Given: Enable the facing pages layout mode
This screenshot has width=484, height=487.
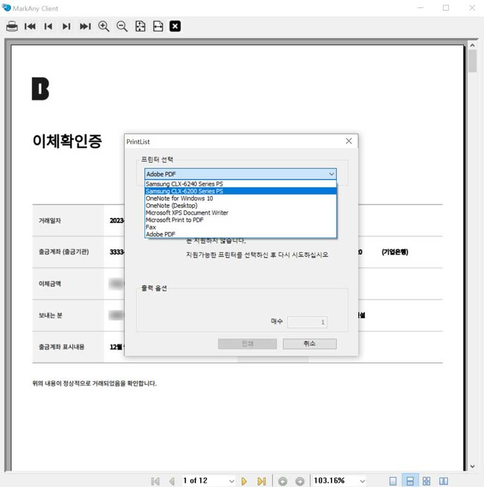Looking at the screenshot, I should coord(410,480).
